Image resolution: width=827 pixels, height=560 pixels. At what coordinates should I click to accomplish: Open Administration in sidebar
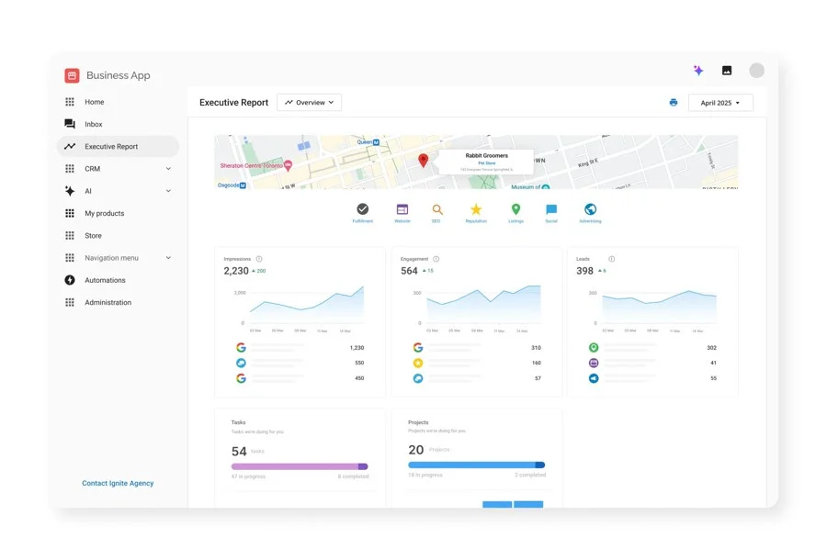pyautogui.click(x=118, y=302)
